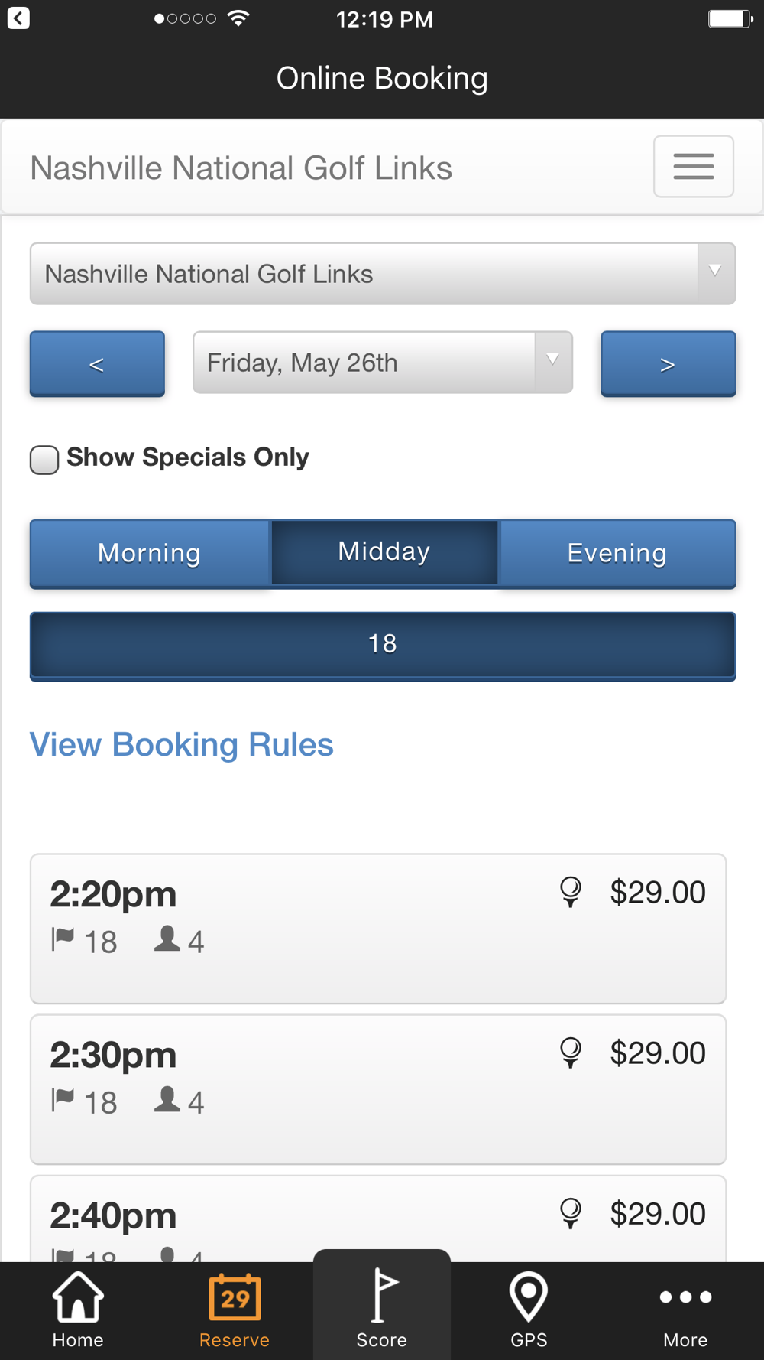
Task: Open the hamburger menu button
Action: [694, 167]
